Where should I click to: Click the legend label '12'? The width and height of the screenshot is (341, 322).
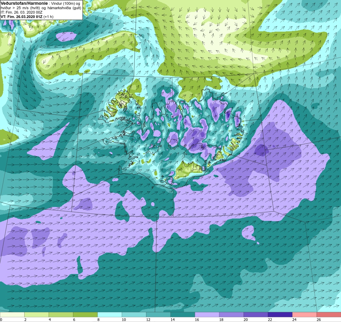[x=148, y=320]
